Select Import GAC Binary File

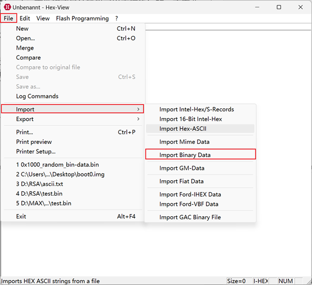pos(190,217)
